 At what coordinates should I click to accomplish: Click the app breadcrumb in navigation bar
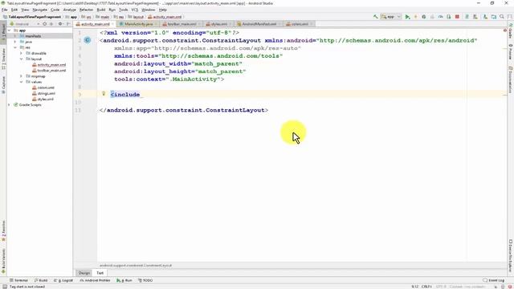(x=72, y=17)
